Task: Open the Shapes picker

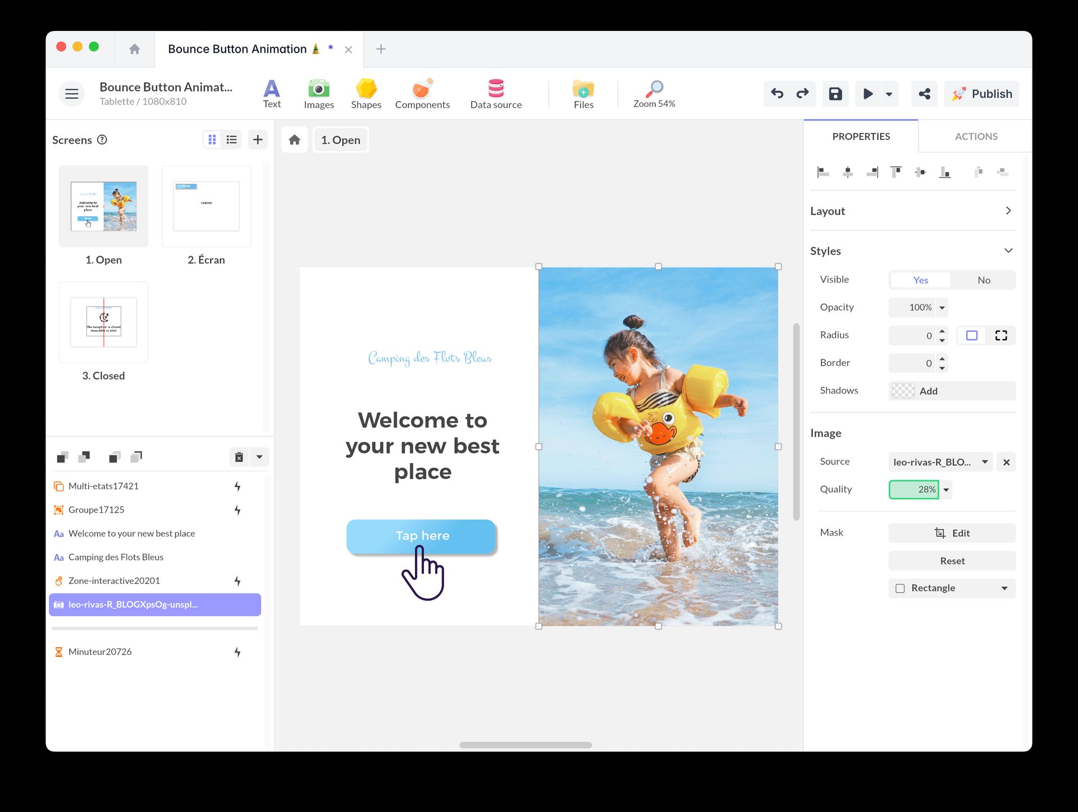Action: click(x=366, y=93)
